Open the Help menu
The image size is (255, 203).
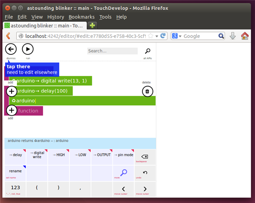[121, 17]
